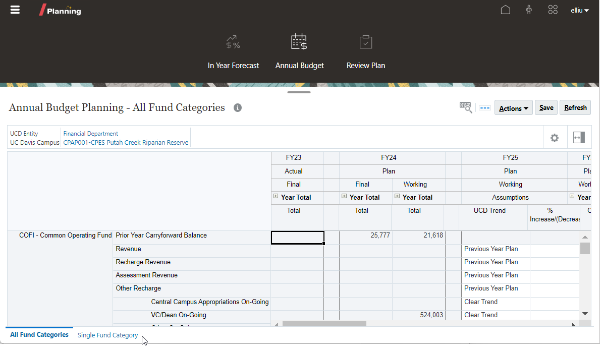Switch to the Single Fund Category tab
This screenshot has width=603, height=352.
[107, 335]
